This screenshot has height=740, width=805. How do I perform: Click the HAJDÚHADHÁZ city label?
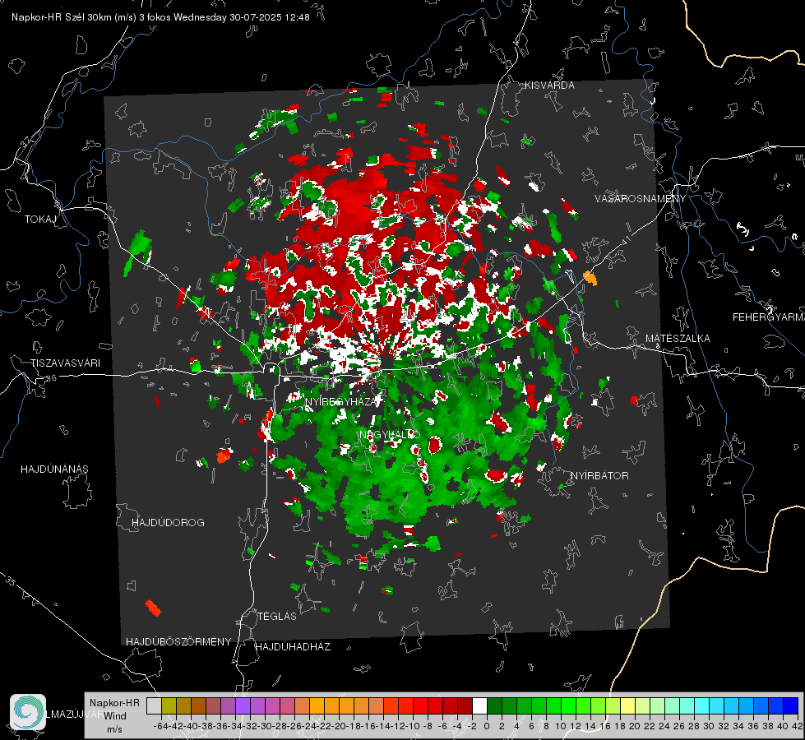tap(293, 647)
